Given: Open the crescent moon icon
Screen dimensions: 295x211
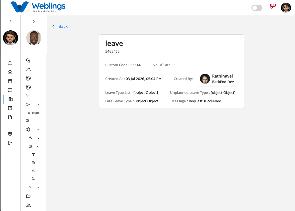Looking at the screenshot, I should (x=33, y=171).
